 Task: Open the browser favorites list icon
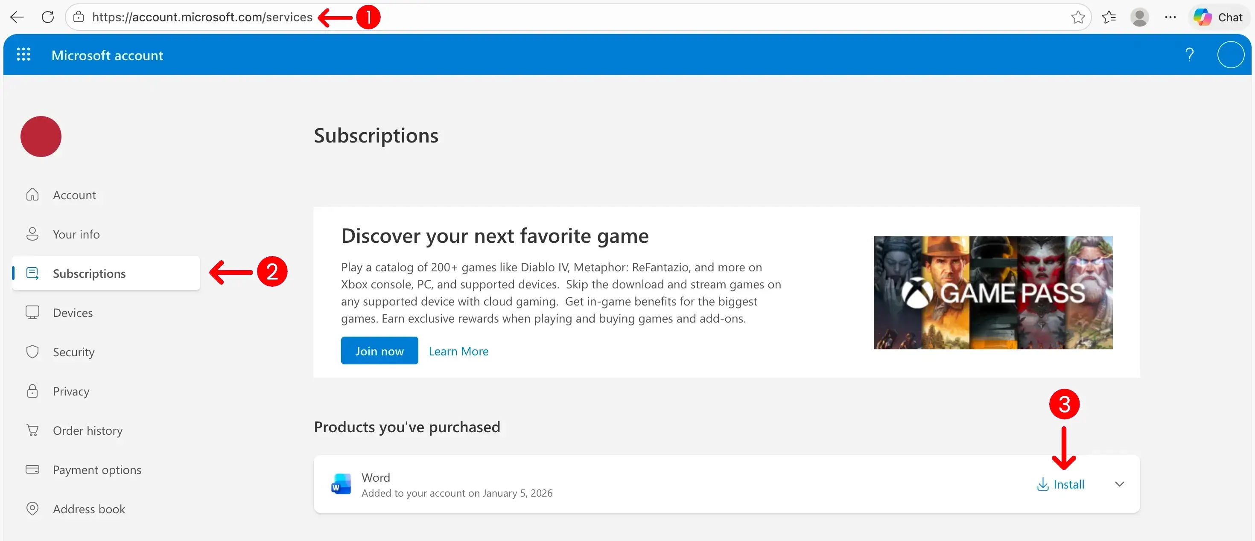tap(1109, 17)
